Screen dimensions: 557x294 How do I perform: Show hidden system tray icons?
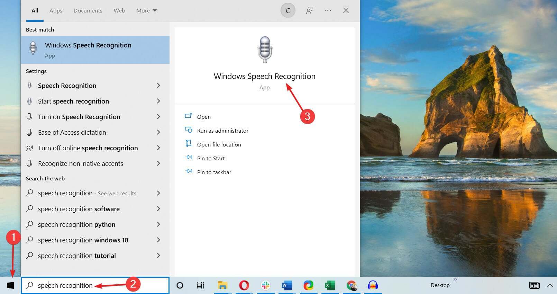coord(550,285)
